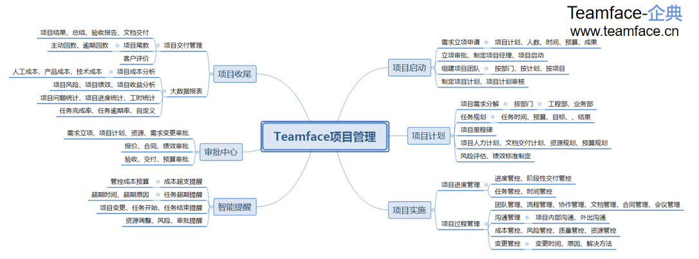Click the Teamface-企典 logo title
The image size is (699, 259).
coord(624,13)
